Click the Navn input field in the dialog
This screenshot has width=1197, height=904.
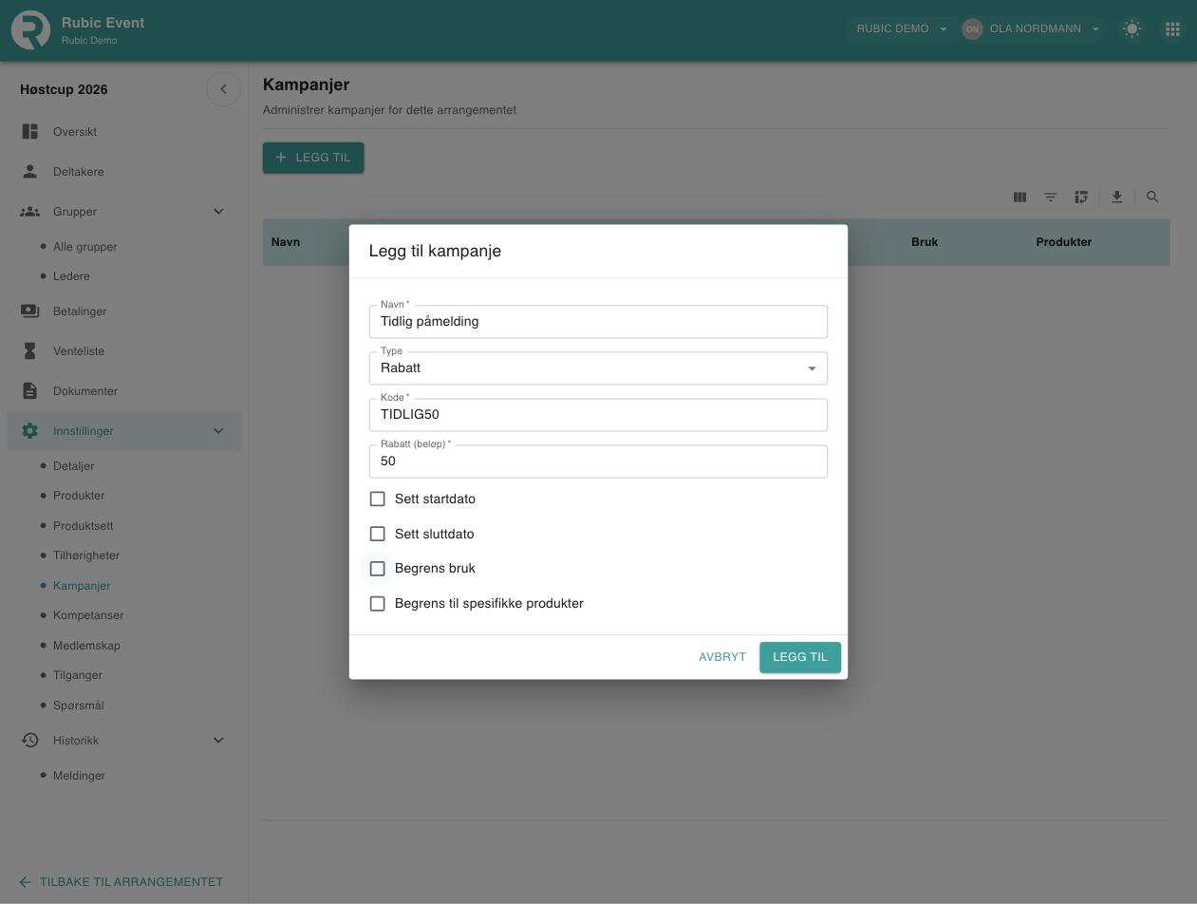(x=598, y=322)
